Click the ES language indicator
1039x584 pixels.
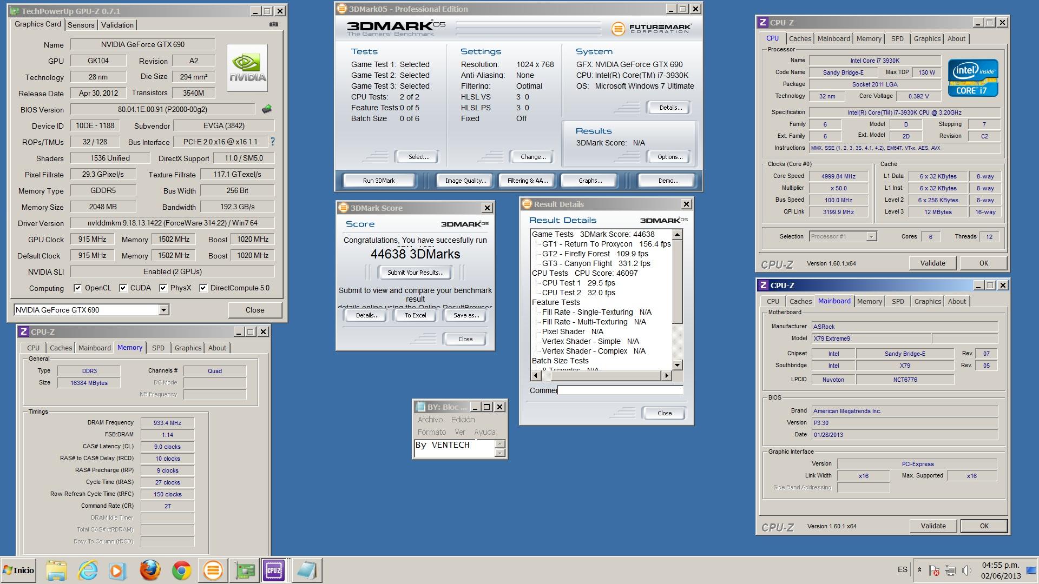tap(903, 569)
